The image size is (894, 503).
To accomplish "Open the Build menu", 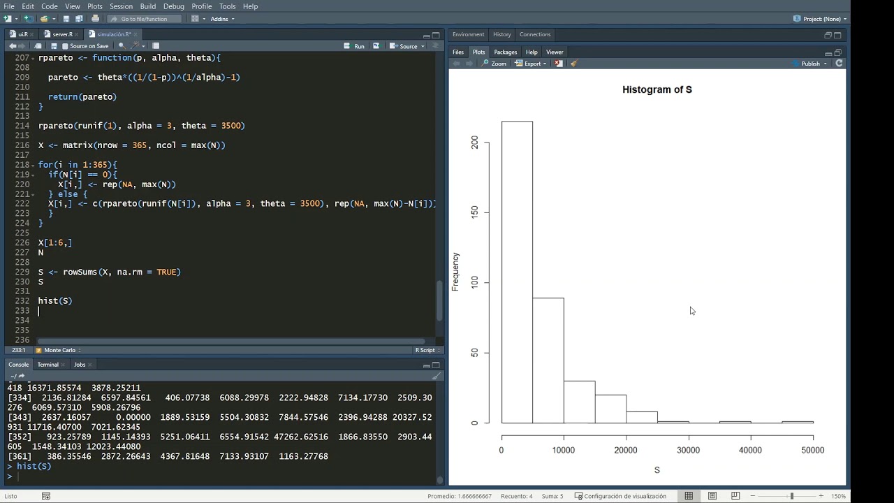I will pos(148,6).
